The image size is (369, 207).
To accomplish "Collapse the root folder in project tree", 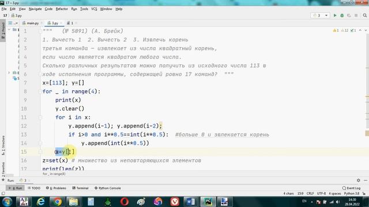I will [x=9, y=29].
